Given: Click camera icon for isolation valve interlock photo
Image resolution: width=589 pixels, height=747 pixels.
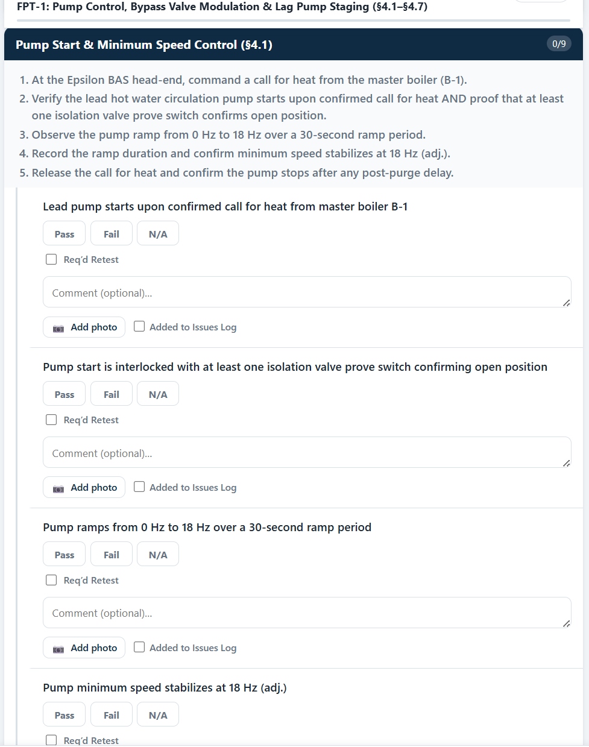Looking at the screenshot, I should 58,488.
